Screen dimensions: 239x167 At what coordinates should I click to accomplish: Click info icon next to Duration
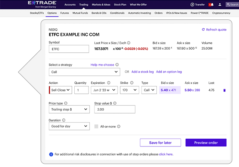coord(63,120)
